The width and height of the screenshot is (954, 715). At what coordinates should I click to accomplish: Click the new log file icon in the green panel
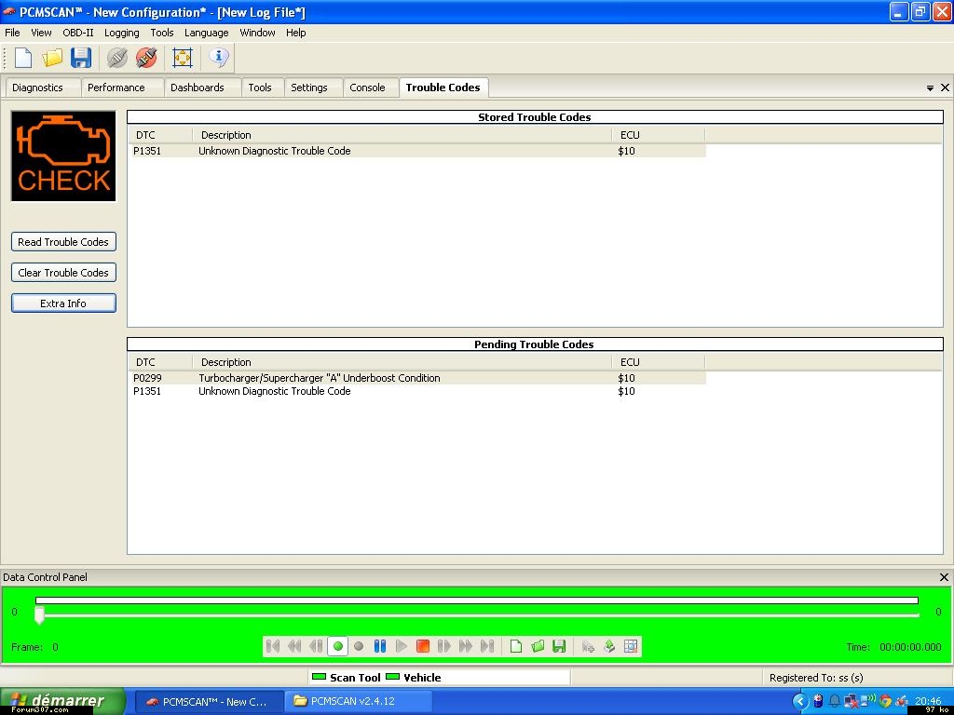click(x=516, y=646)
